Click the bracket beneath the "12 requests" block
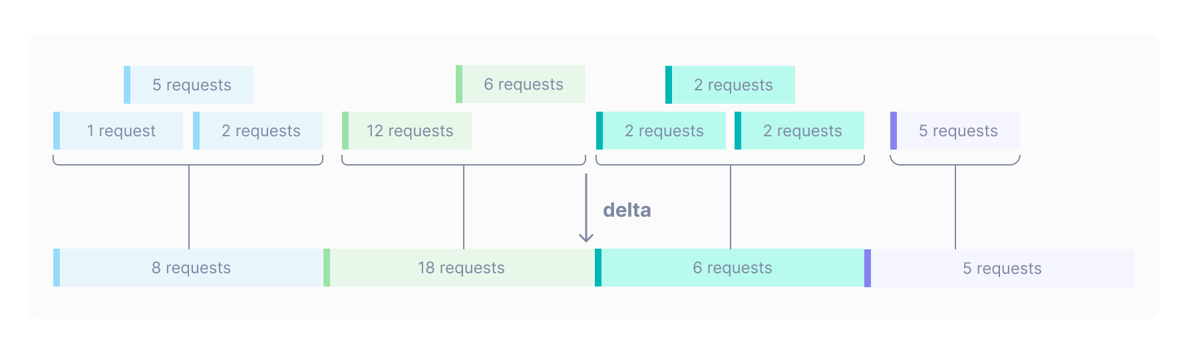Screen dimensions: 1187x353 tap(464, 164)
